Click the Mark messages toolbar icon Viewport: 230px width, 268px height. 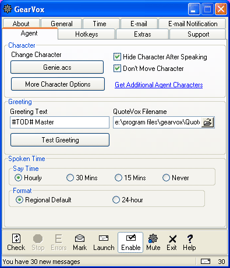[x=80, y=242]
